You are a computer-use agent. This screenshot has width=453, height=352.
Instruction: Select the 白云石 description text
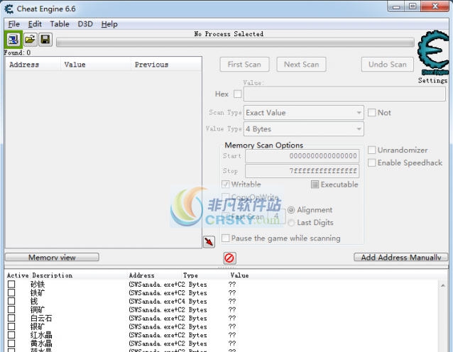click(41, 318)
